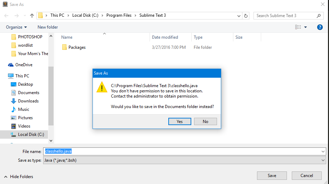Screen dimensions: 329x184
Task: Expand the Save as type dropdown
Action: click(x=323, y=160)
